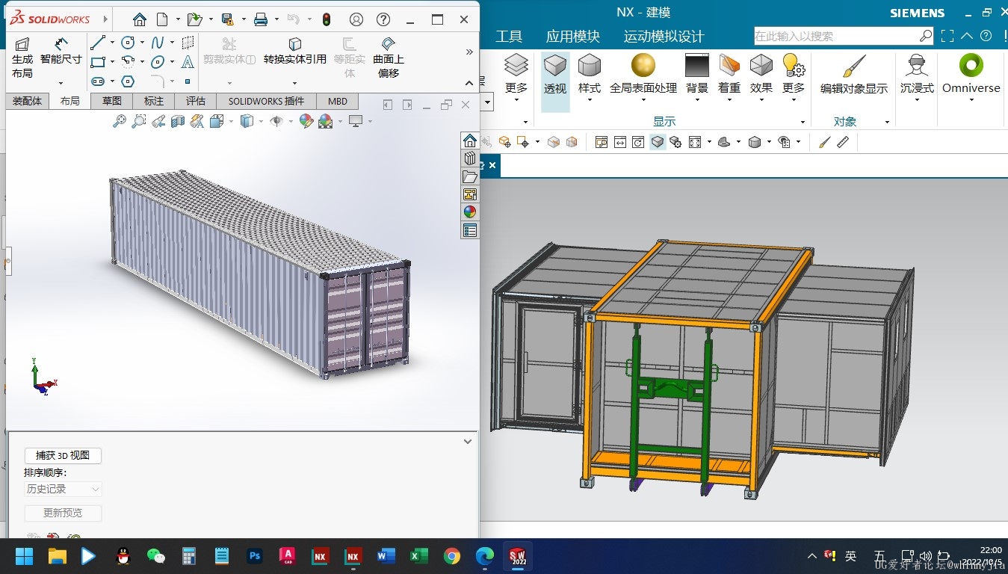Open Windows Start menu
Screen dimensions: 1008x574
pos(25,556)
